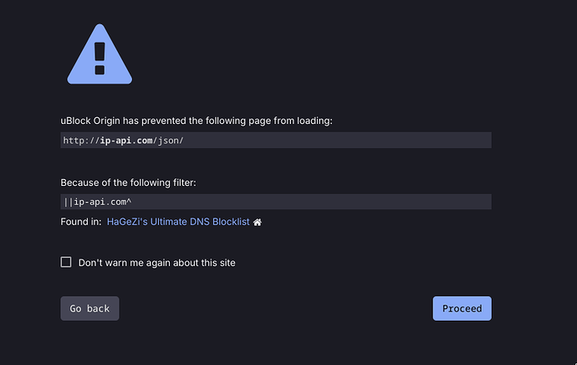Click the /json/ path in blocked URL
This screenshot has height=365, width=577.
[167, 140]
